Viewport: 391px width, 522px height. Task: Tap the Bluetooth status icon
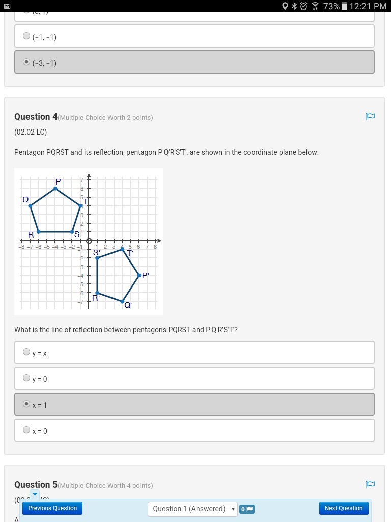tap(294, 6)
